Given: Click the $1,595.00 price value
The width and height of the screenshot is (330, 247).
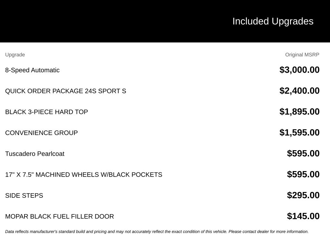Looking at the screenshot, I should click(299, 133).
